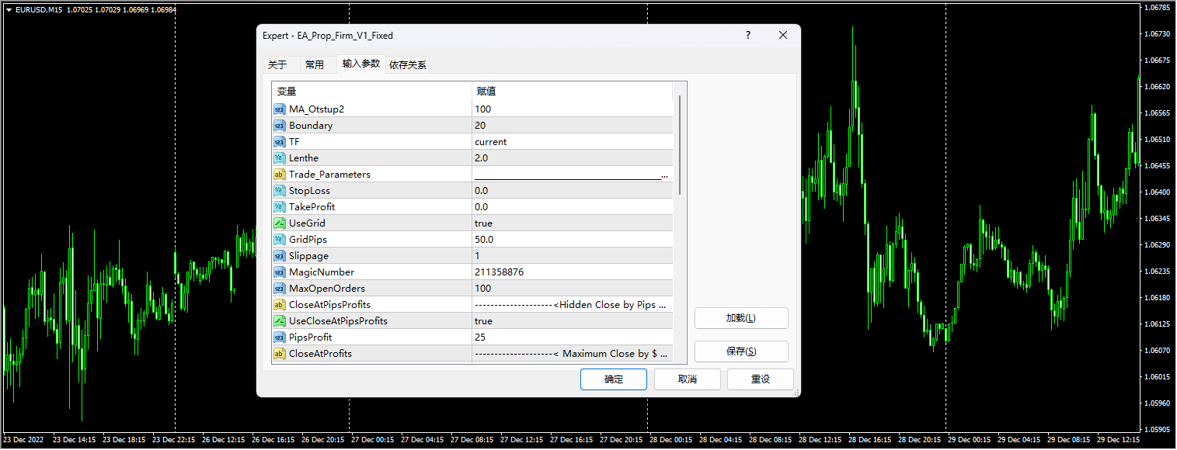Click the 加载(L) load button
The height and width of the screenshot is (450, 1177).
(740, 318)
